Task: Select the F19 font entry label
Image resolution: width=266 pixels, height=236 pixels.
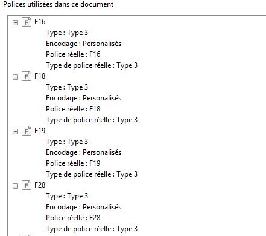Action: (40, 131)
